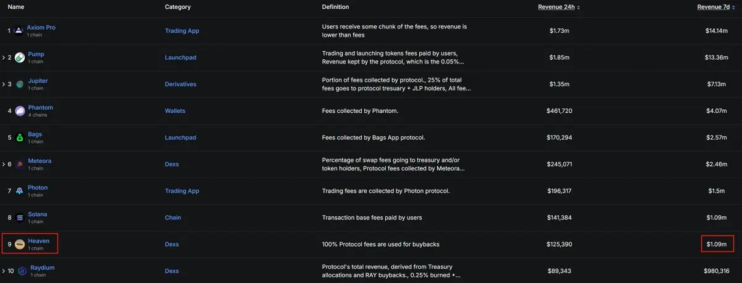Open the Trading App category for Photon
The height and width of the screenshot is (283, 742).
[x=182, y=191]
